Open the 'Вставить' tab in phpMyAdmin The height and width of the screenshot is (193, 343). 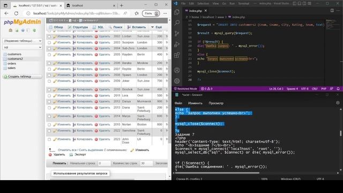[137, 27]
